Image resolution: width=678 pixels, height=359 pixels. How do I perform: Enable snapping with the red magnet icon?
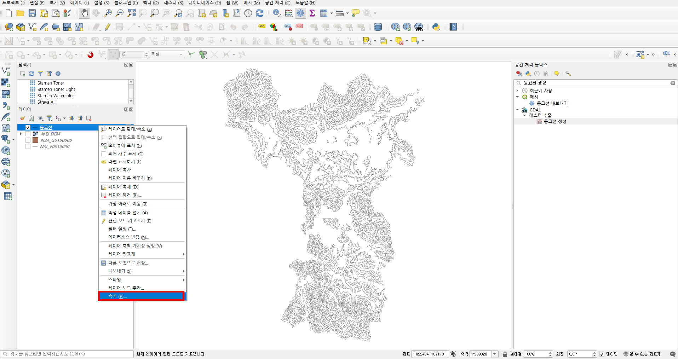[90, 54]
